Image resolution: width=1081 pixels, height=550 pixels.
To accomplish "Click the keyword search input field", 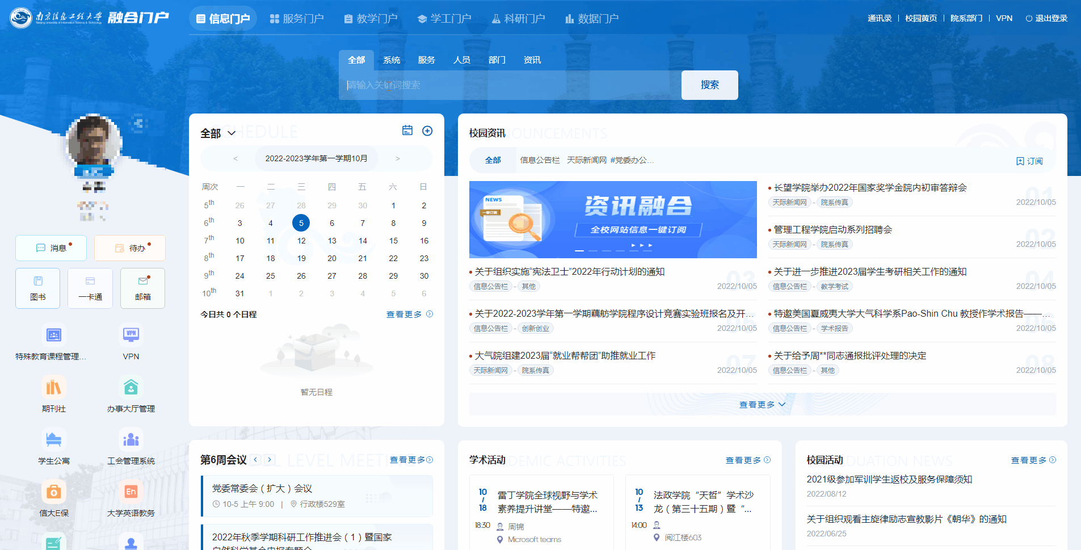I will click(510, 85).
